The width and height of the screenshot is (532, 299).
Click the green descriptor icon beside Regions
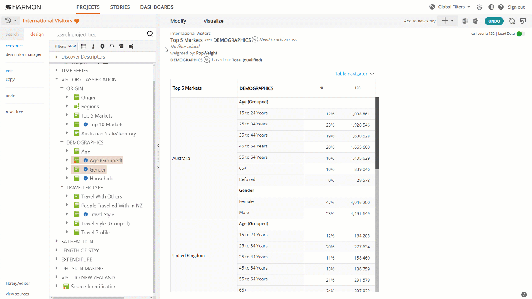pyautogui.click(x=76, y=107)
